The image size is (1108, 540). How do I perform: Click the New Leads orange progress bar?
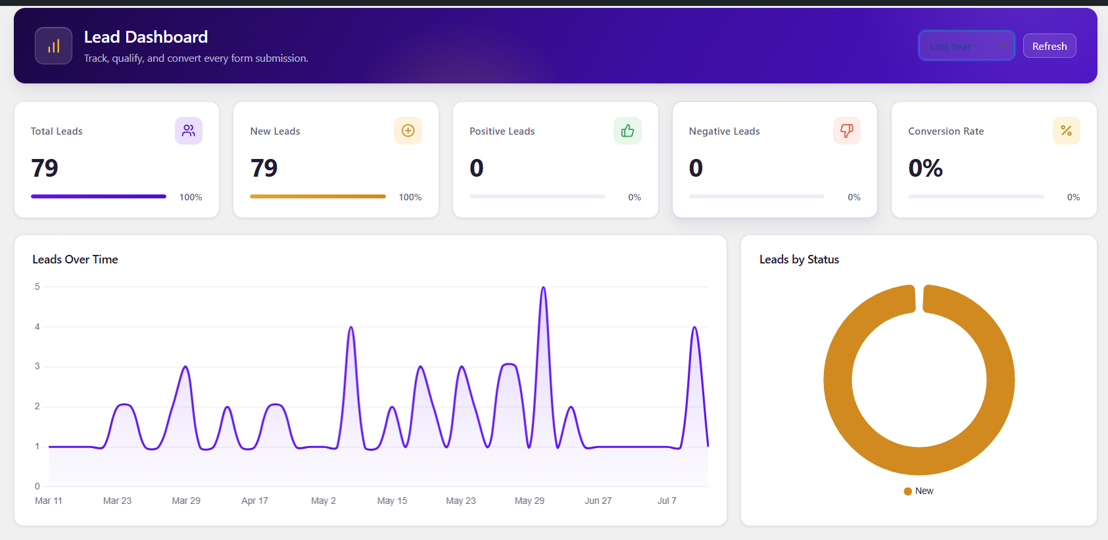coord(318,196)
